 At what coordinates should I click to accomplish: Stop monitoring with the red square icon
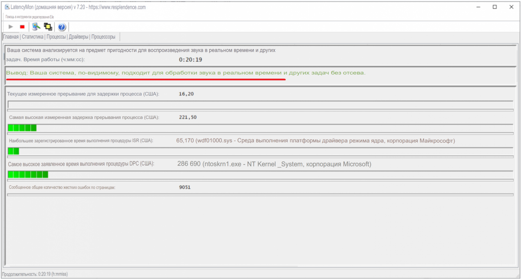(22, 27)
